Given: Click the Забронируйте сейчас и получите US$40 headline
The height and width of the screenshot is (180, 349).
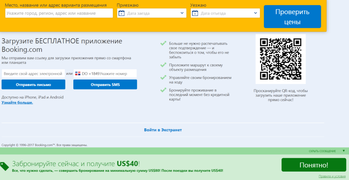Looking at the screenshot, I should tap(76, 164).
